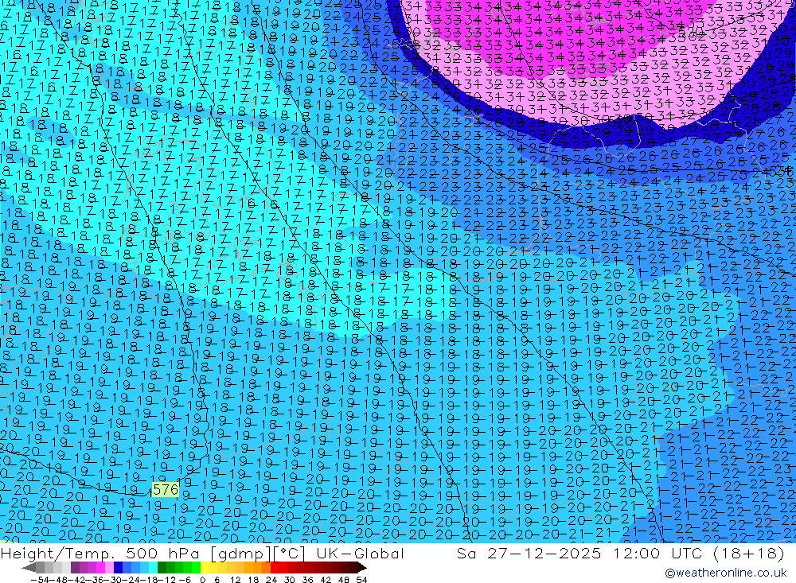This screenshot has width=796, height=583.
Task: Click the 'UK-Global' model name text
Action: click(x=360, y=553)
